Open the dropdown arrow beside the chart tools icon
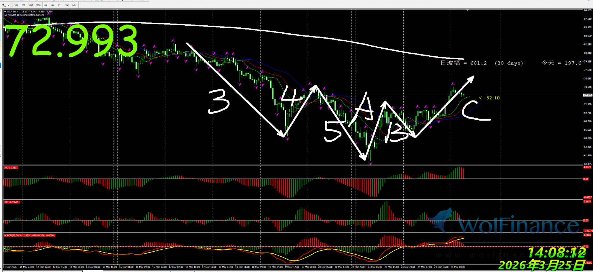The image size is (593, 272). tap(8, 5)
